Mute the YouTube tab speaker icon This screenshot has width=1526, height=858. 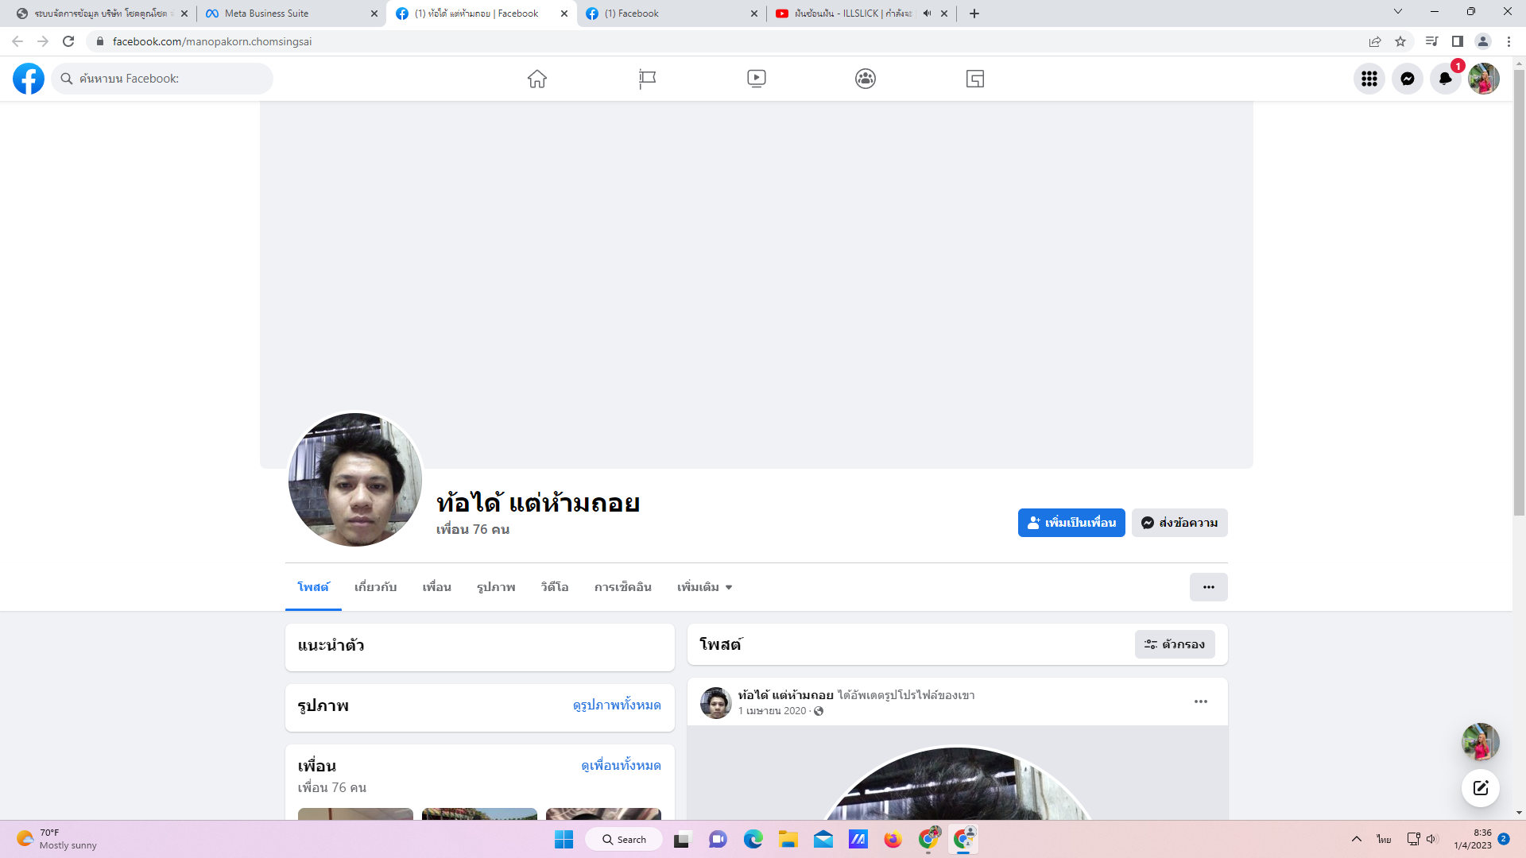click(x=927, y=14)
